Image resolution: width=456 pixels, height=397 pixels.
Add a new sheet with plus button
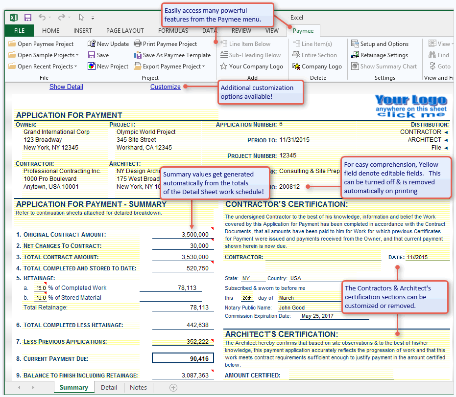[173, 387]
